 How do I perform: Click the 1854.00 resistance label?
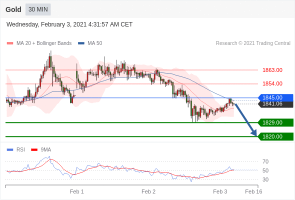point(272,83)
